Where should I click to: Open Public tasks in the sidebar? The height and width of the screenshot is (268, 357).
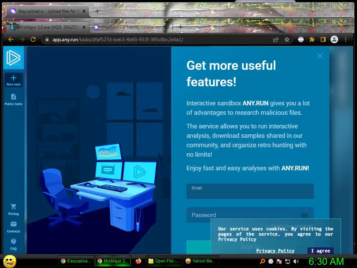pyautogui.click(x=14, y=99)
